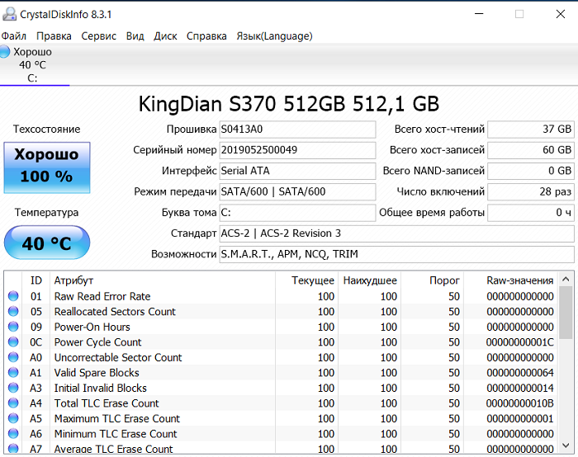The width and height of the screenshot is (578, 457).
Task: Select the Minimum TLC Erase Count attribute name
Action: [x=116, y=434]
